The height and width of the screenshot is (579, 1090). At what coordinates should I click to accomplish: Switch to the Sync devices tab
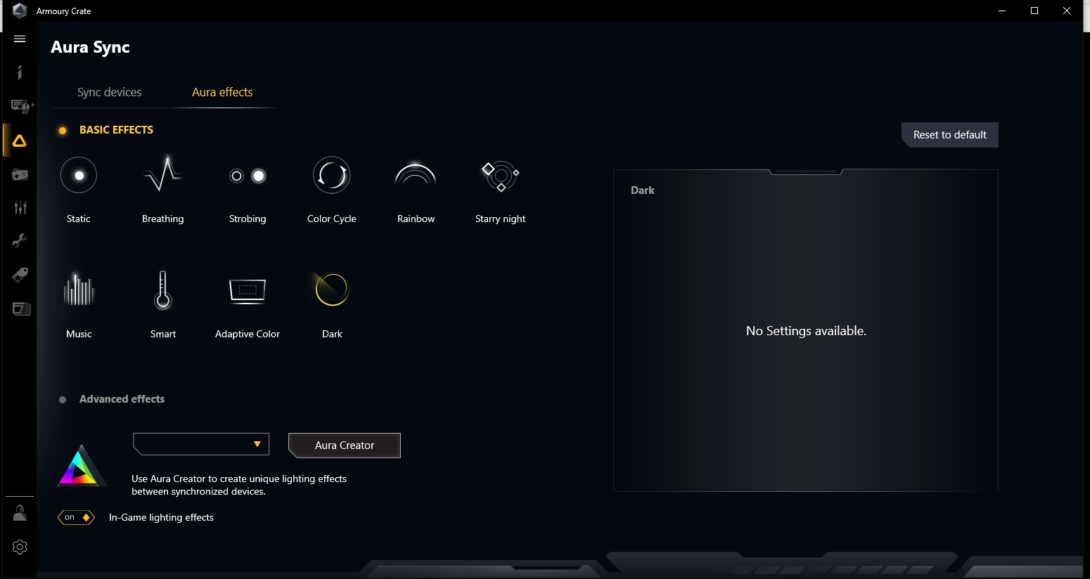(x=109, y=92)
